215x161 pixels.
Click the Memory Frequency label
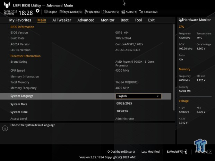pos(24,88)
